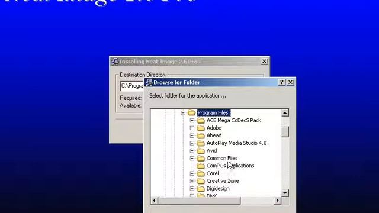Expand the Avid folder node
The image size is (379, 213).
192,151
